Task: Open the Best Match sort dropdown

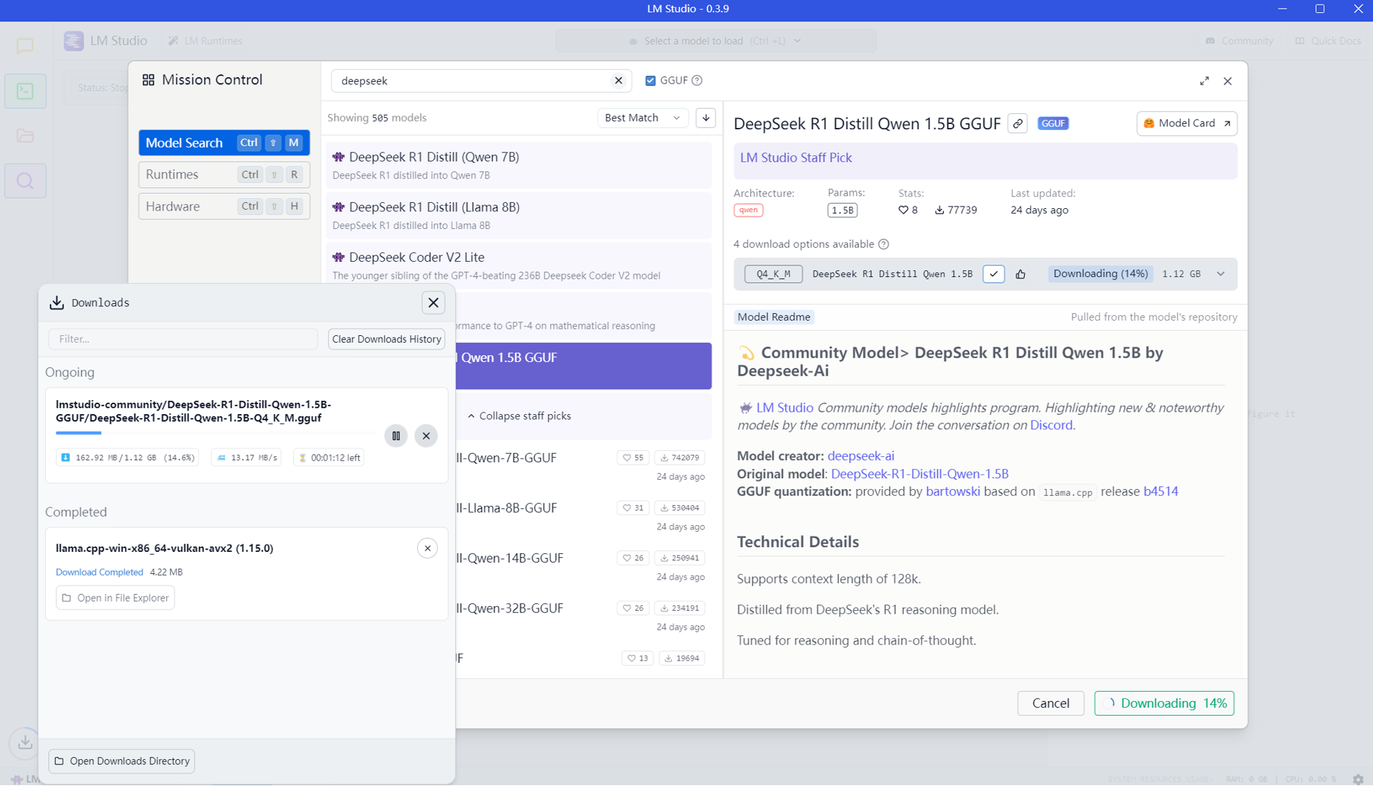Action: click(x=642, y=118)
